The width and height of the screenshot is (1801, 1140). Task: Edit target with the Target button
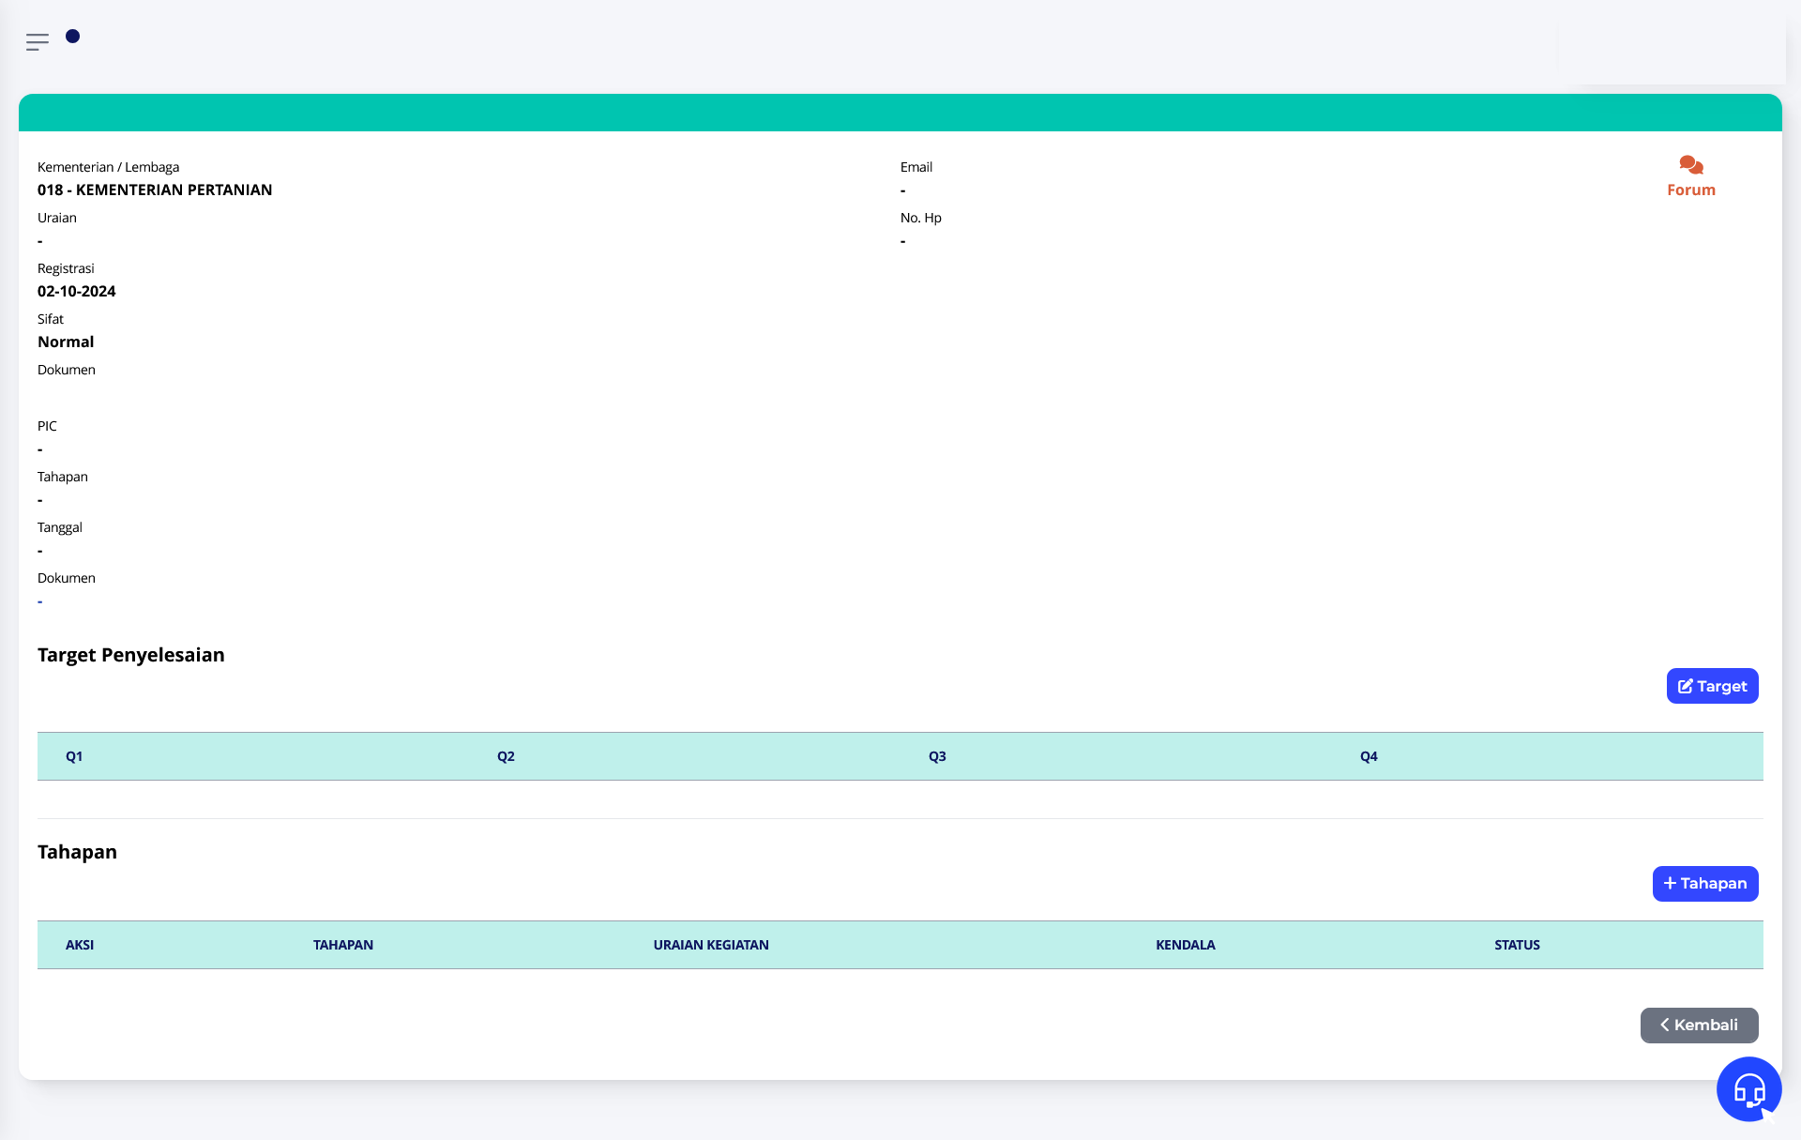coord(1712,686)
